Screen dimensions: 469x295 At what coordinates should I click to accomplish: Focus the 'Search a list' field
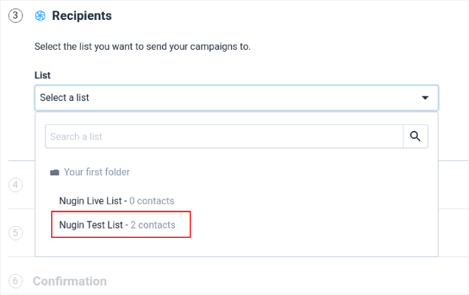pyautogui.click(x=224, y=136)
